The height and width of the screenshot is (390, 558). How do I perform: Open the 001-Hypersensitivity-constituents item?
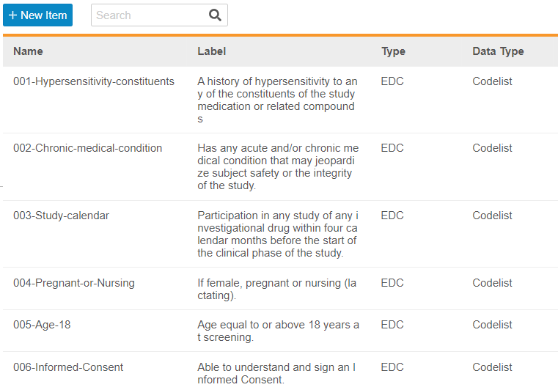[94, 81]
